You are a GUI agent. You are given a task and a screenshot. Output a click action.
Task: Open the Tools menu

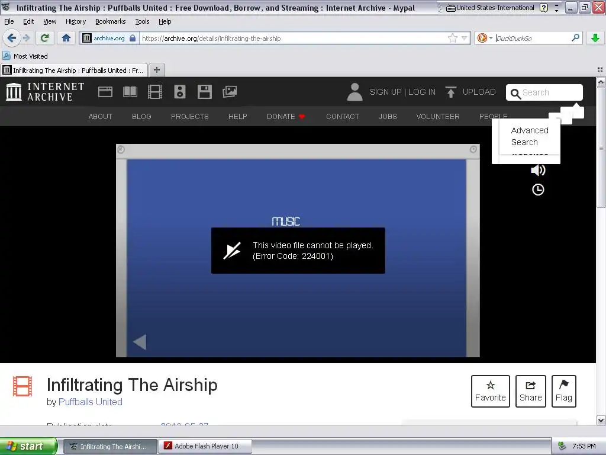tap(142, 21)
